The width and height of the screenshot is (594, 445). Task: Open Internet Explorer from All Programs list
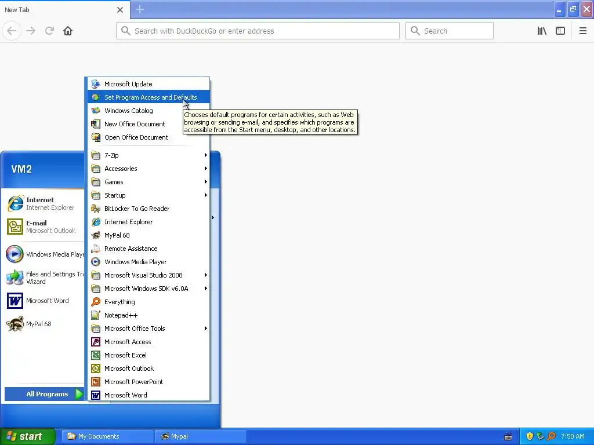(x=148, y=222)
